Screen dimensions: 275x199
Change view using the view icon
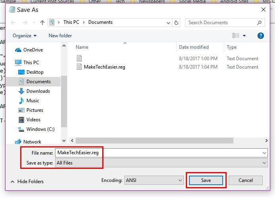coord(235,36)
